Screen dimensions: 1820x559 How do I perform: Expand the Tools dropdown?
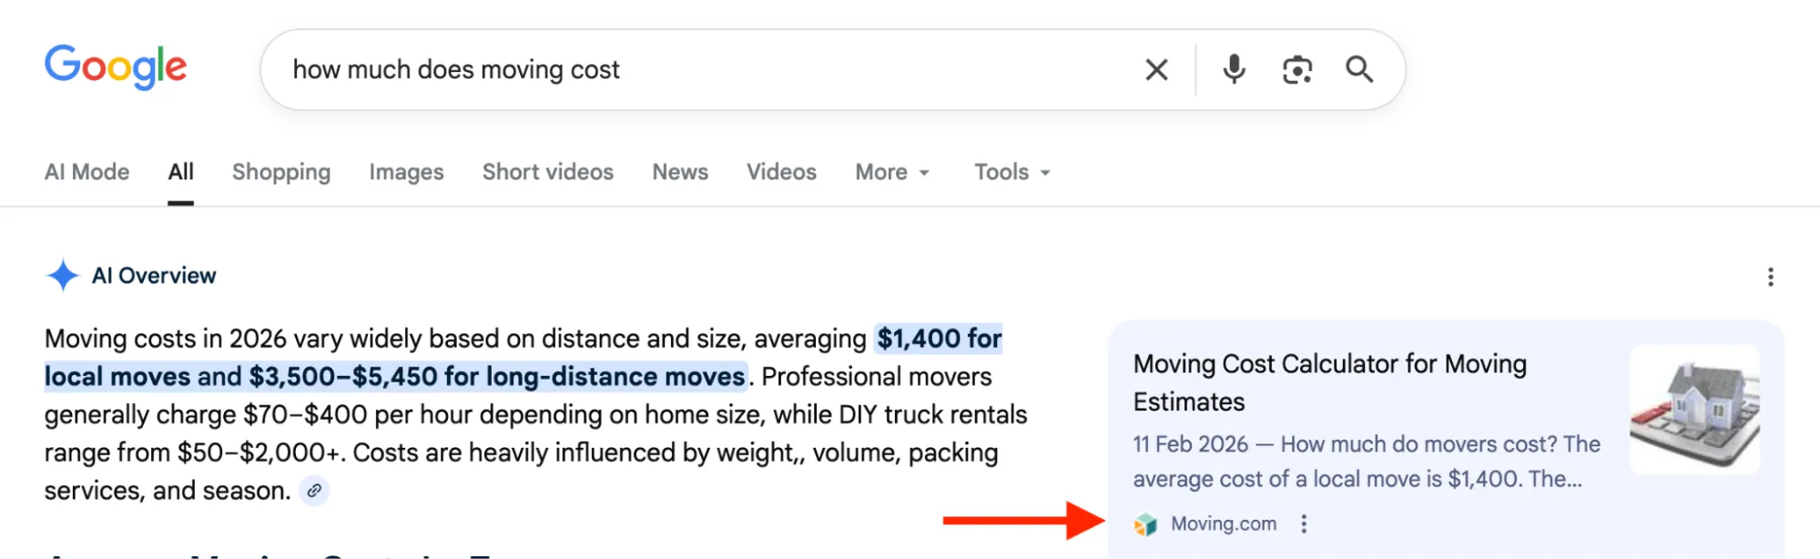tap(1012, 172)
